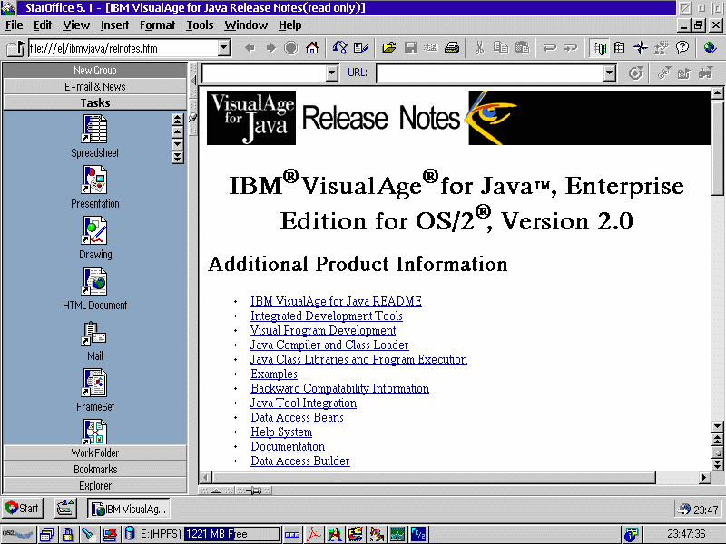The image size is (726, 544).
Task: Expand the Work Folder group
Action: tap(94, 453)
